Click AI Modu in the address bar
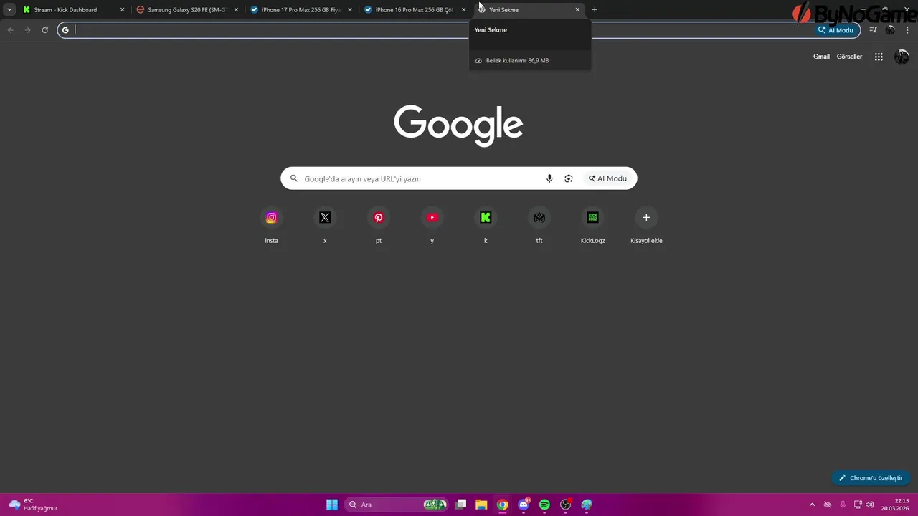This screenshot has width=918, height=516. [x=836, y=30]
